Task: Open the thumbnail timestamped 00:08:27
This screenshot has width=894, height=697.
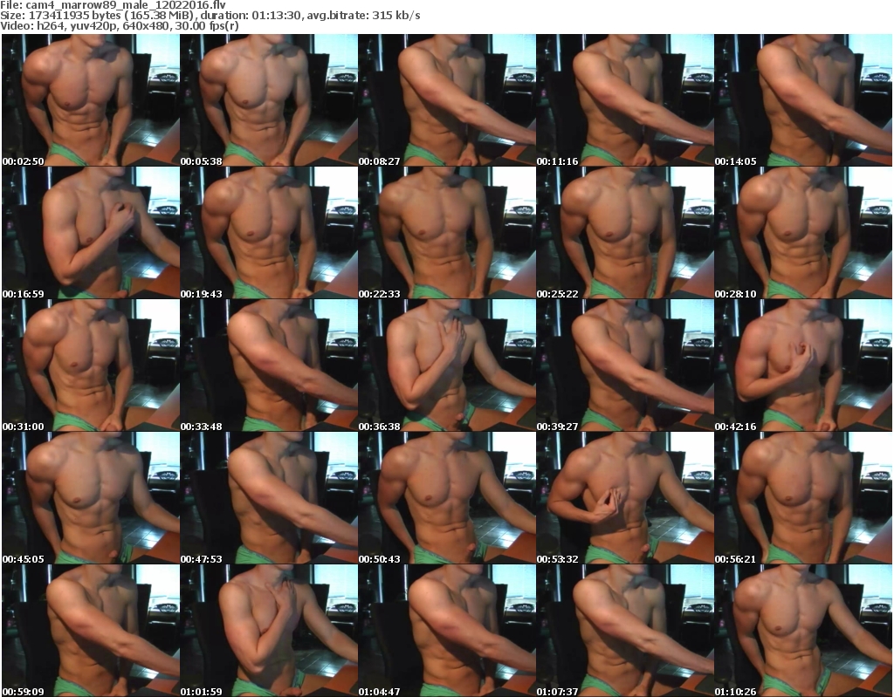Action: coord(447,100)
